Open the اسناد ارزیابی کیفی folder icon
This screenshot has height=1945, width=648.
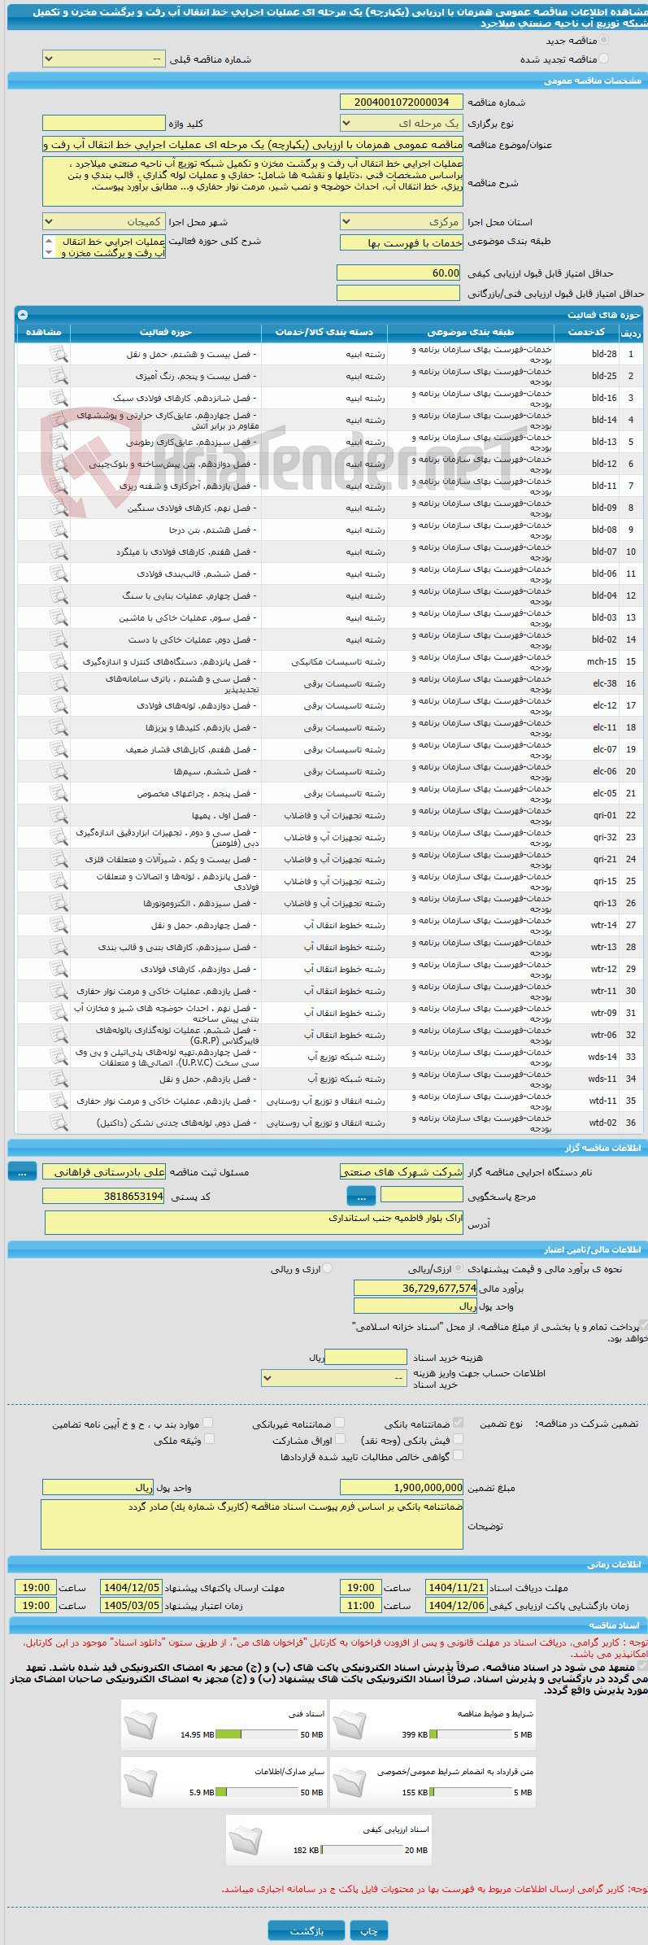click(x=246, y=1840)
